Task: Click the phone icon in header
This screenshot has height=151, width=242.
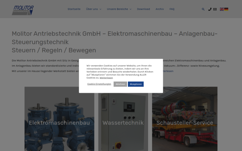Action: tap(210, 9)
